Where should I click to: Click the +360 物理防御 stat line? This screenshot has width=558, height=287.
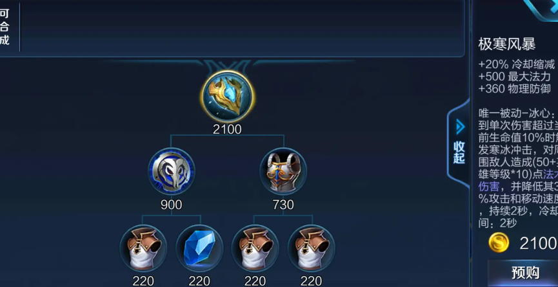515,89
